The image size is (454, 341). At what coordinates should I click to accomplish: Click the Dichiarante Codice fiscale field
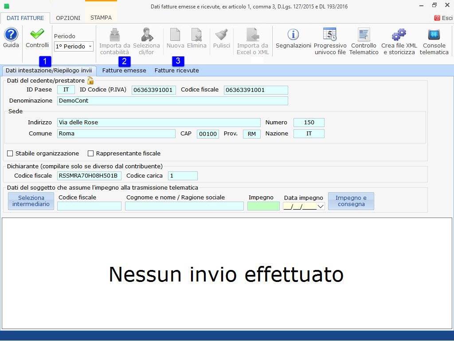pos(89,176)
